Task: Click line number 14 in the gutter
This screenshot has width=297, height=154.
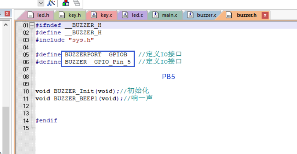Action: coord(26,121)
